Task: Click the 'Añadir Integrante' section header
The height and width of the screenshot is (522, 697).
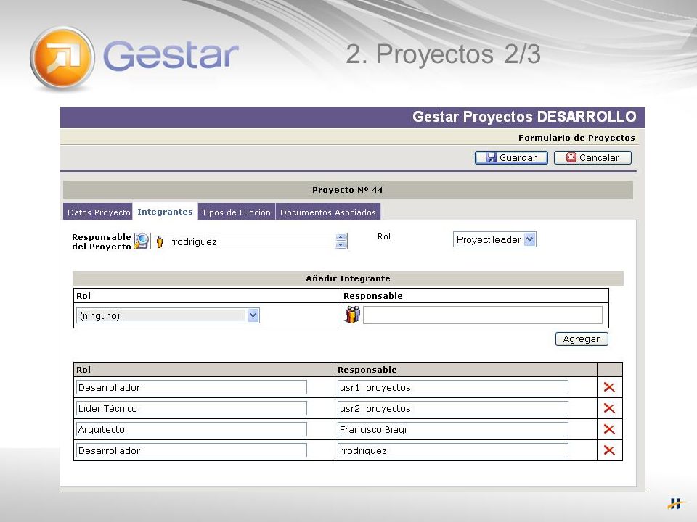Action: [348, 278]
